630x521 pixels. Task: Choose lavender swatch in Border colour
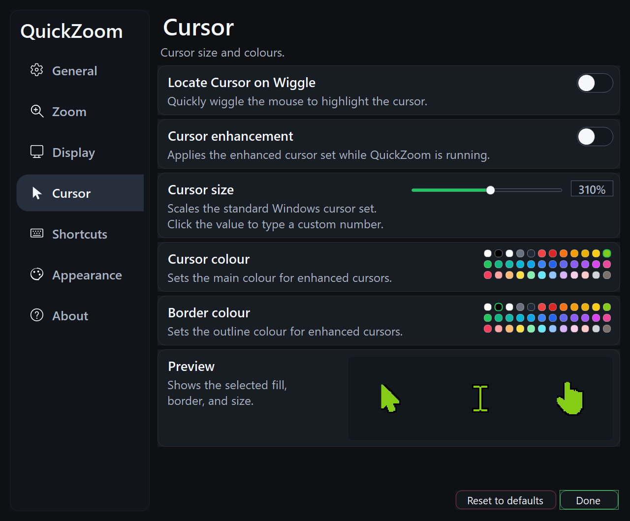point(564,329)
